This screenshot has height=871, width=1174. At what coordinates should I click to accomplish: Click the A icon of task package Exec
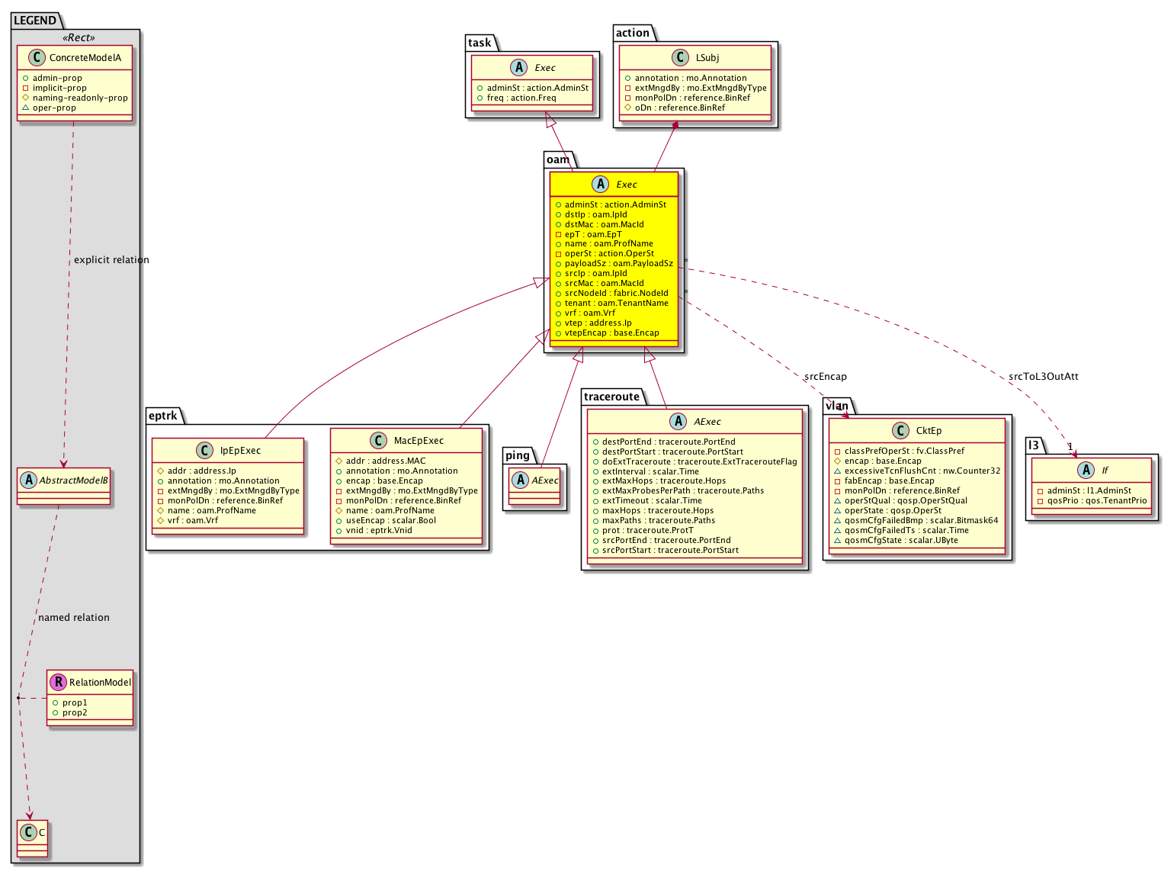pos(519,68)
